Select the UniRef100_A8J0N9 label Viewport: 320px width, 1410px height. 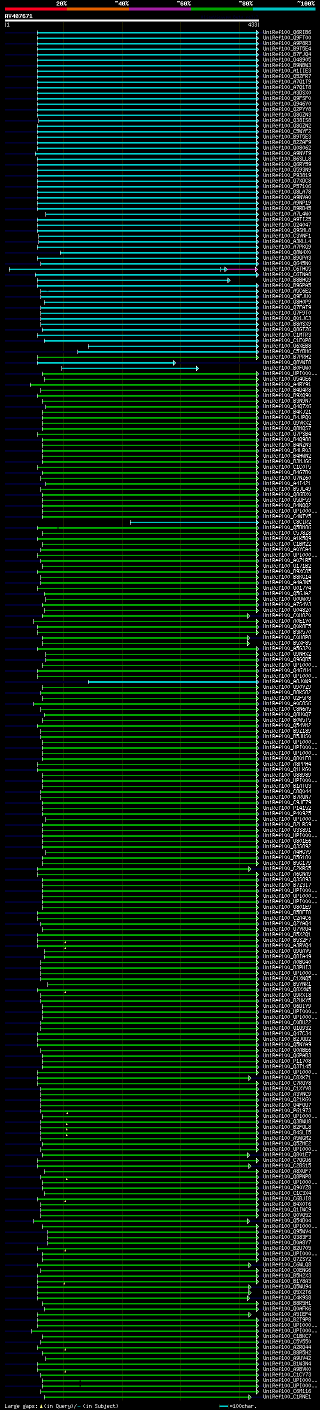click(287, 682)
